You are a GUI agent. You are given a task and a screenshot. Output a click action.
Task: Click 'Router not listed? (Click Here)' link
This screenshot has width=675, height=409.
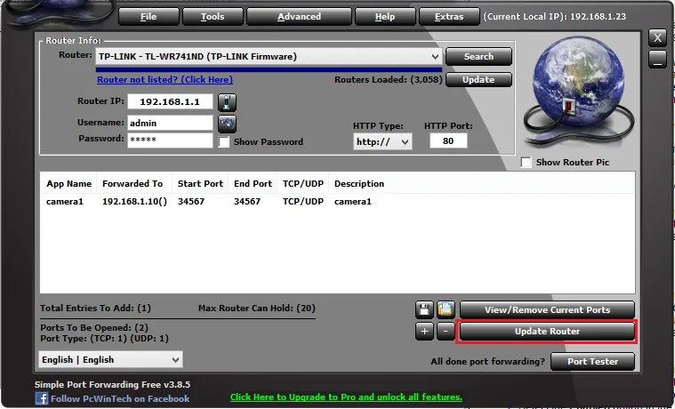[x=165, y=80]
